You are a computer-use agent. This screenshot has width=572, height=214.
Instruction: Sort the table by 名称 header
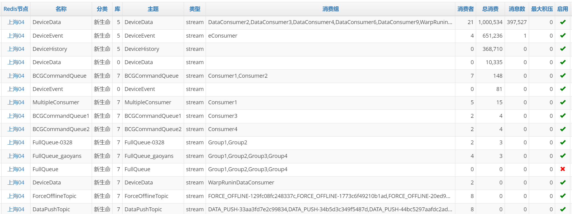click(61, 9)
